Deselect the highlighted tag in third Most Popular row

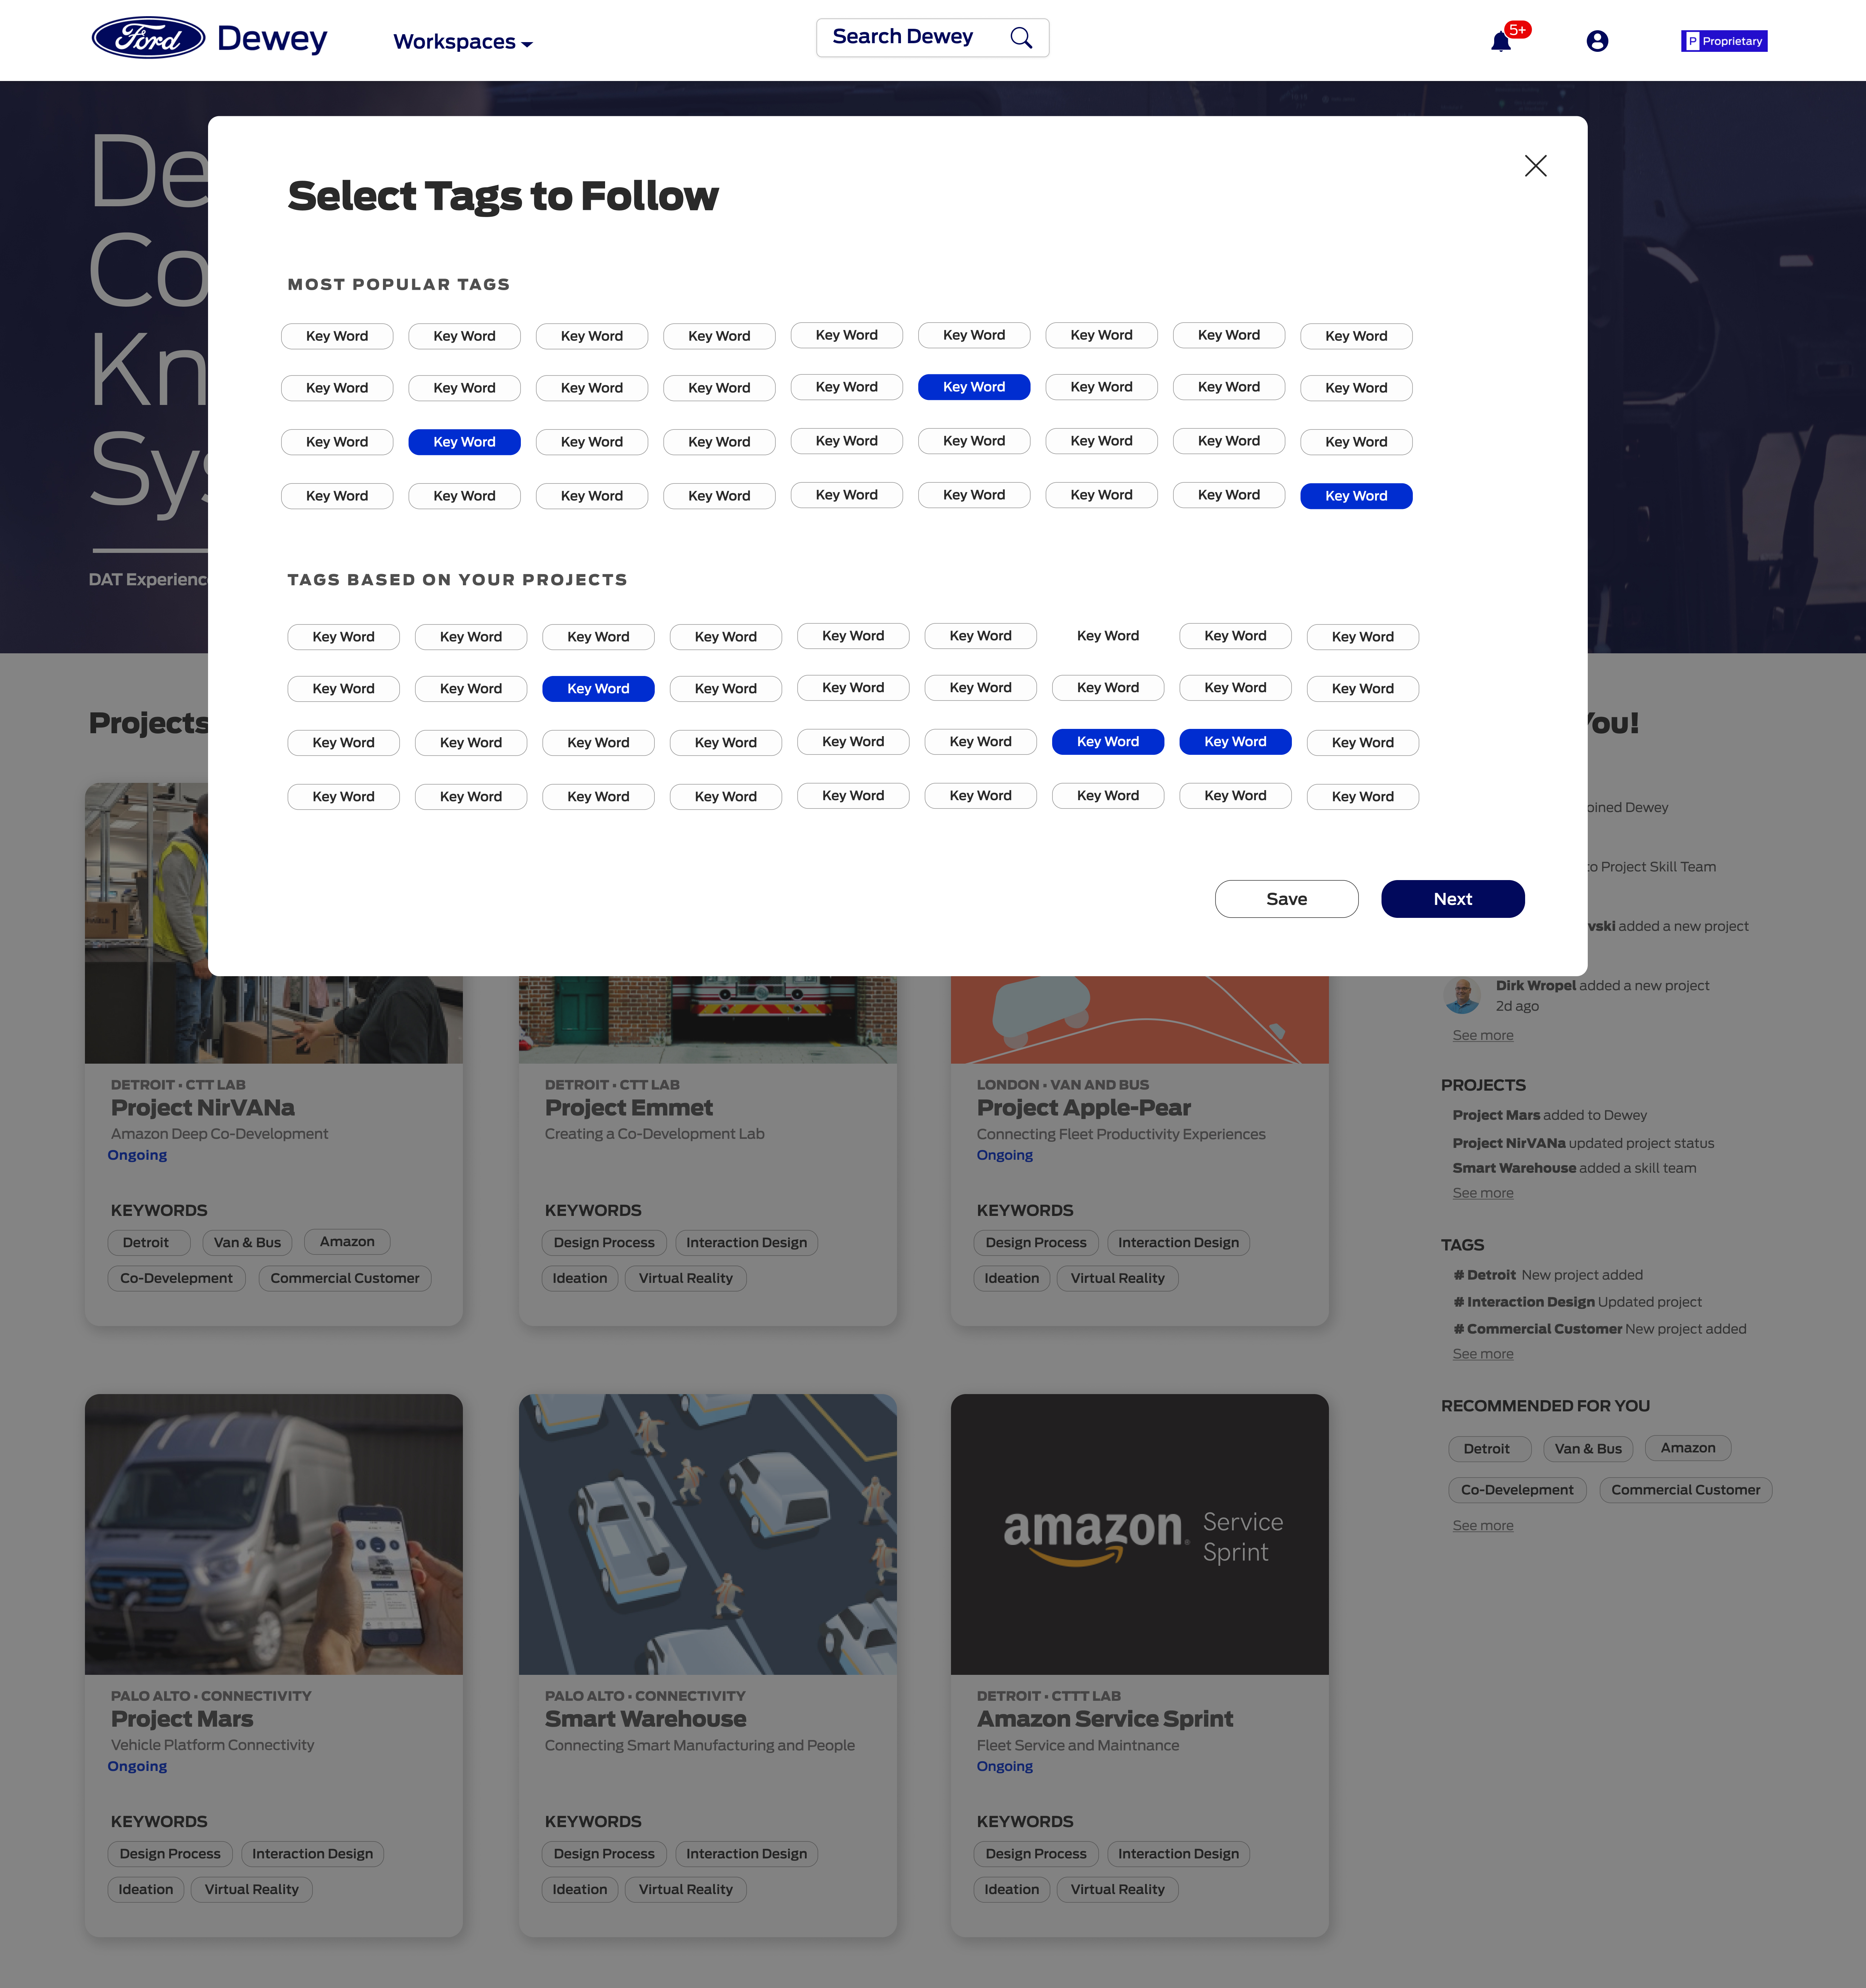click(464, 442)
